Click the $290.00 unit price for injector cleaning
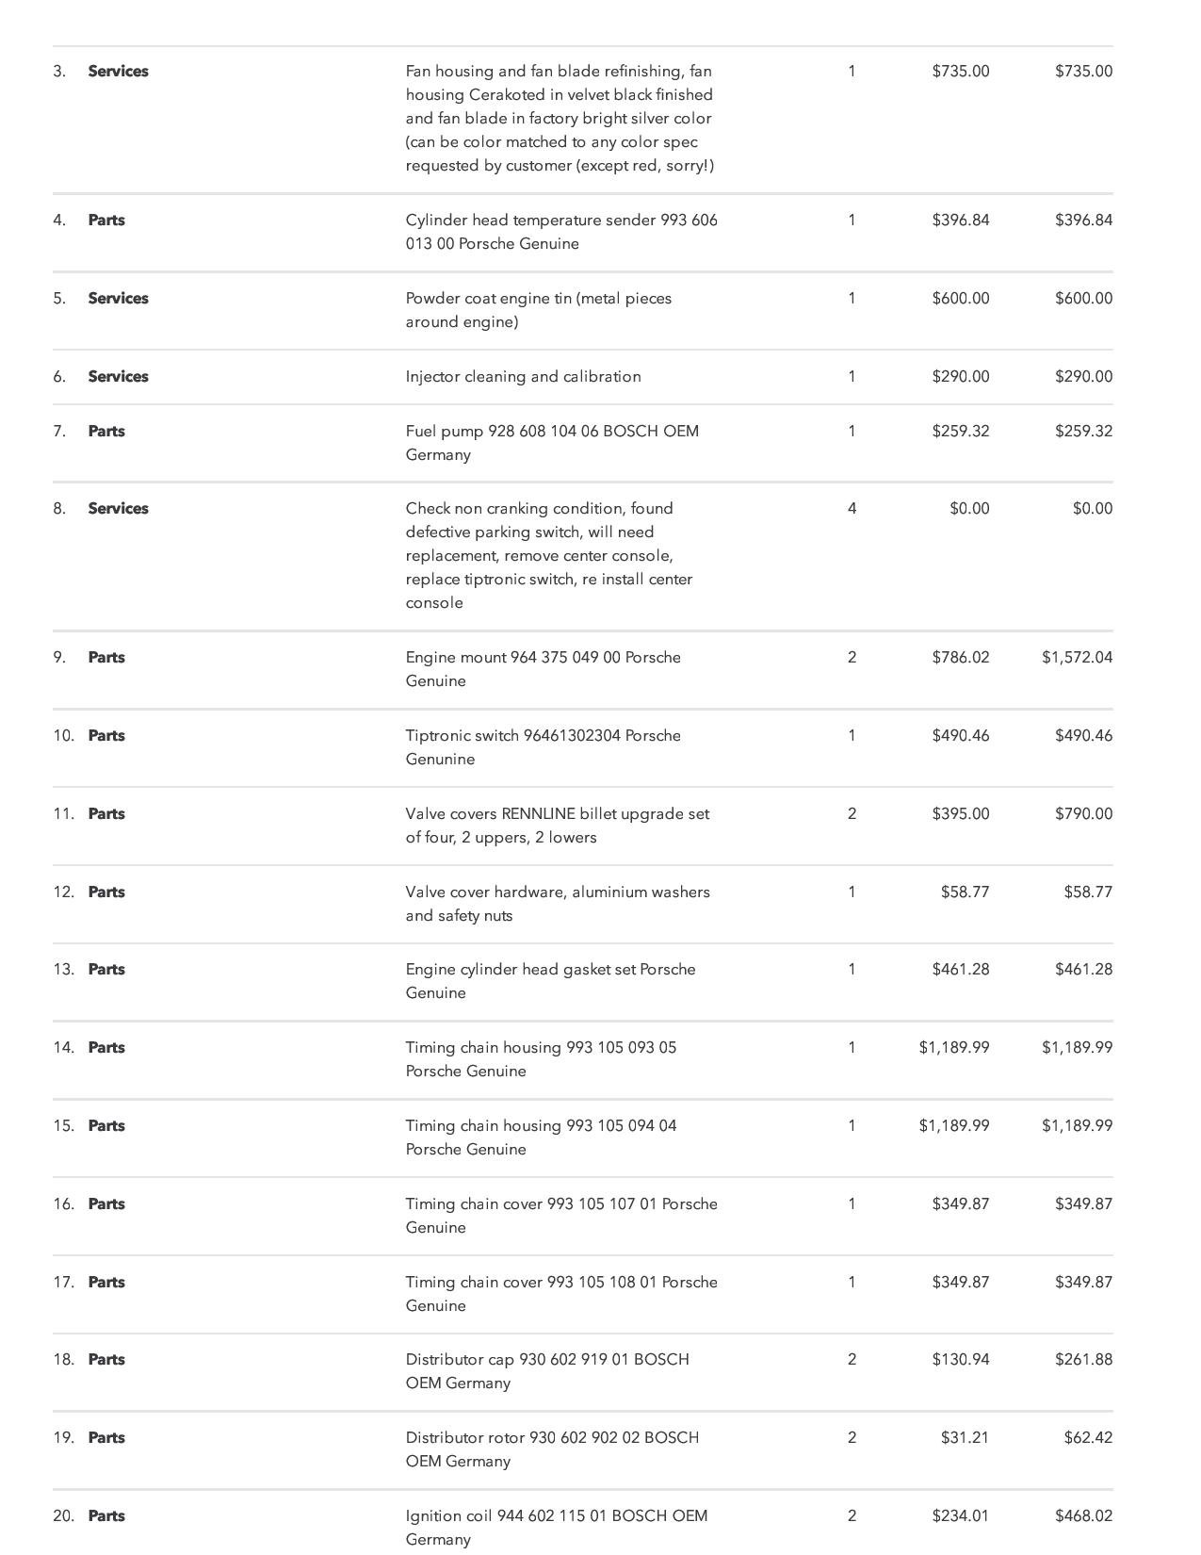This screenshot has height=1555, width=1201. click(x=960, y=377)
